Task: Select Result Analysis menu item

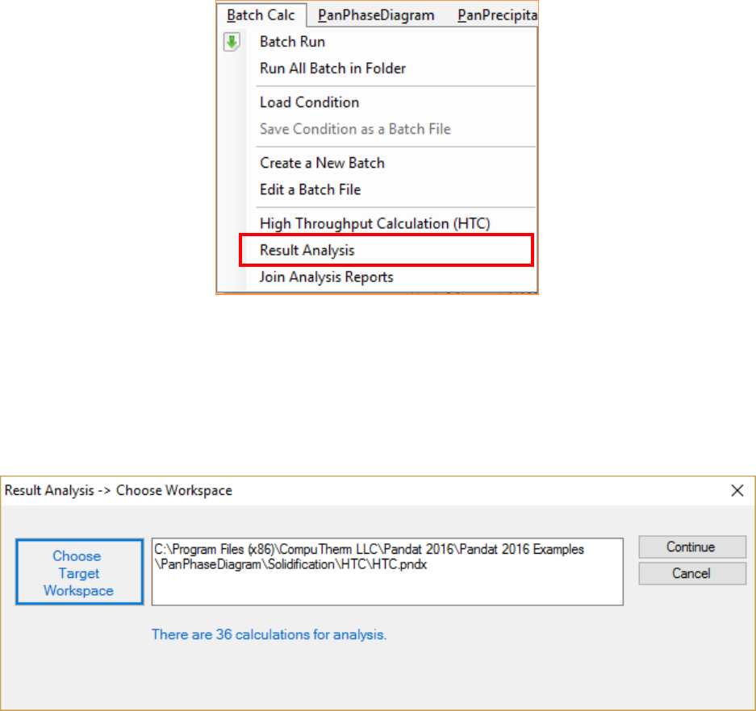Action: tap(386, 250)
